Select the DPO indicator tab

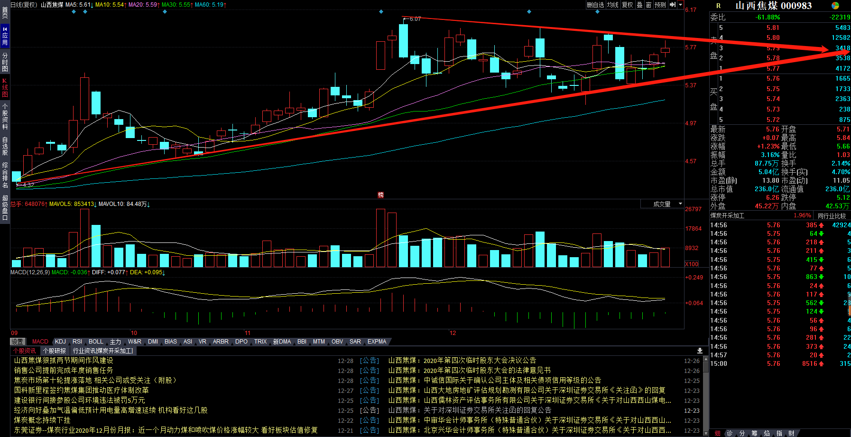(241, 342)
